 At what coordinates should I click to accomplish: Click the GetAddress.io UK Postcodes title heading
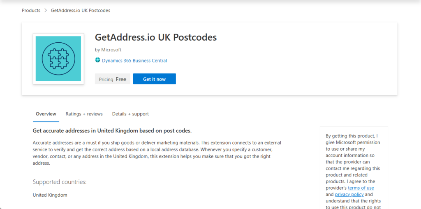pyautogui.click(x=156, y=37)
